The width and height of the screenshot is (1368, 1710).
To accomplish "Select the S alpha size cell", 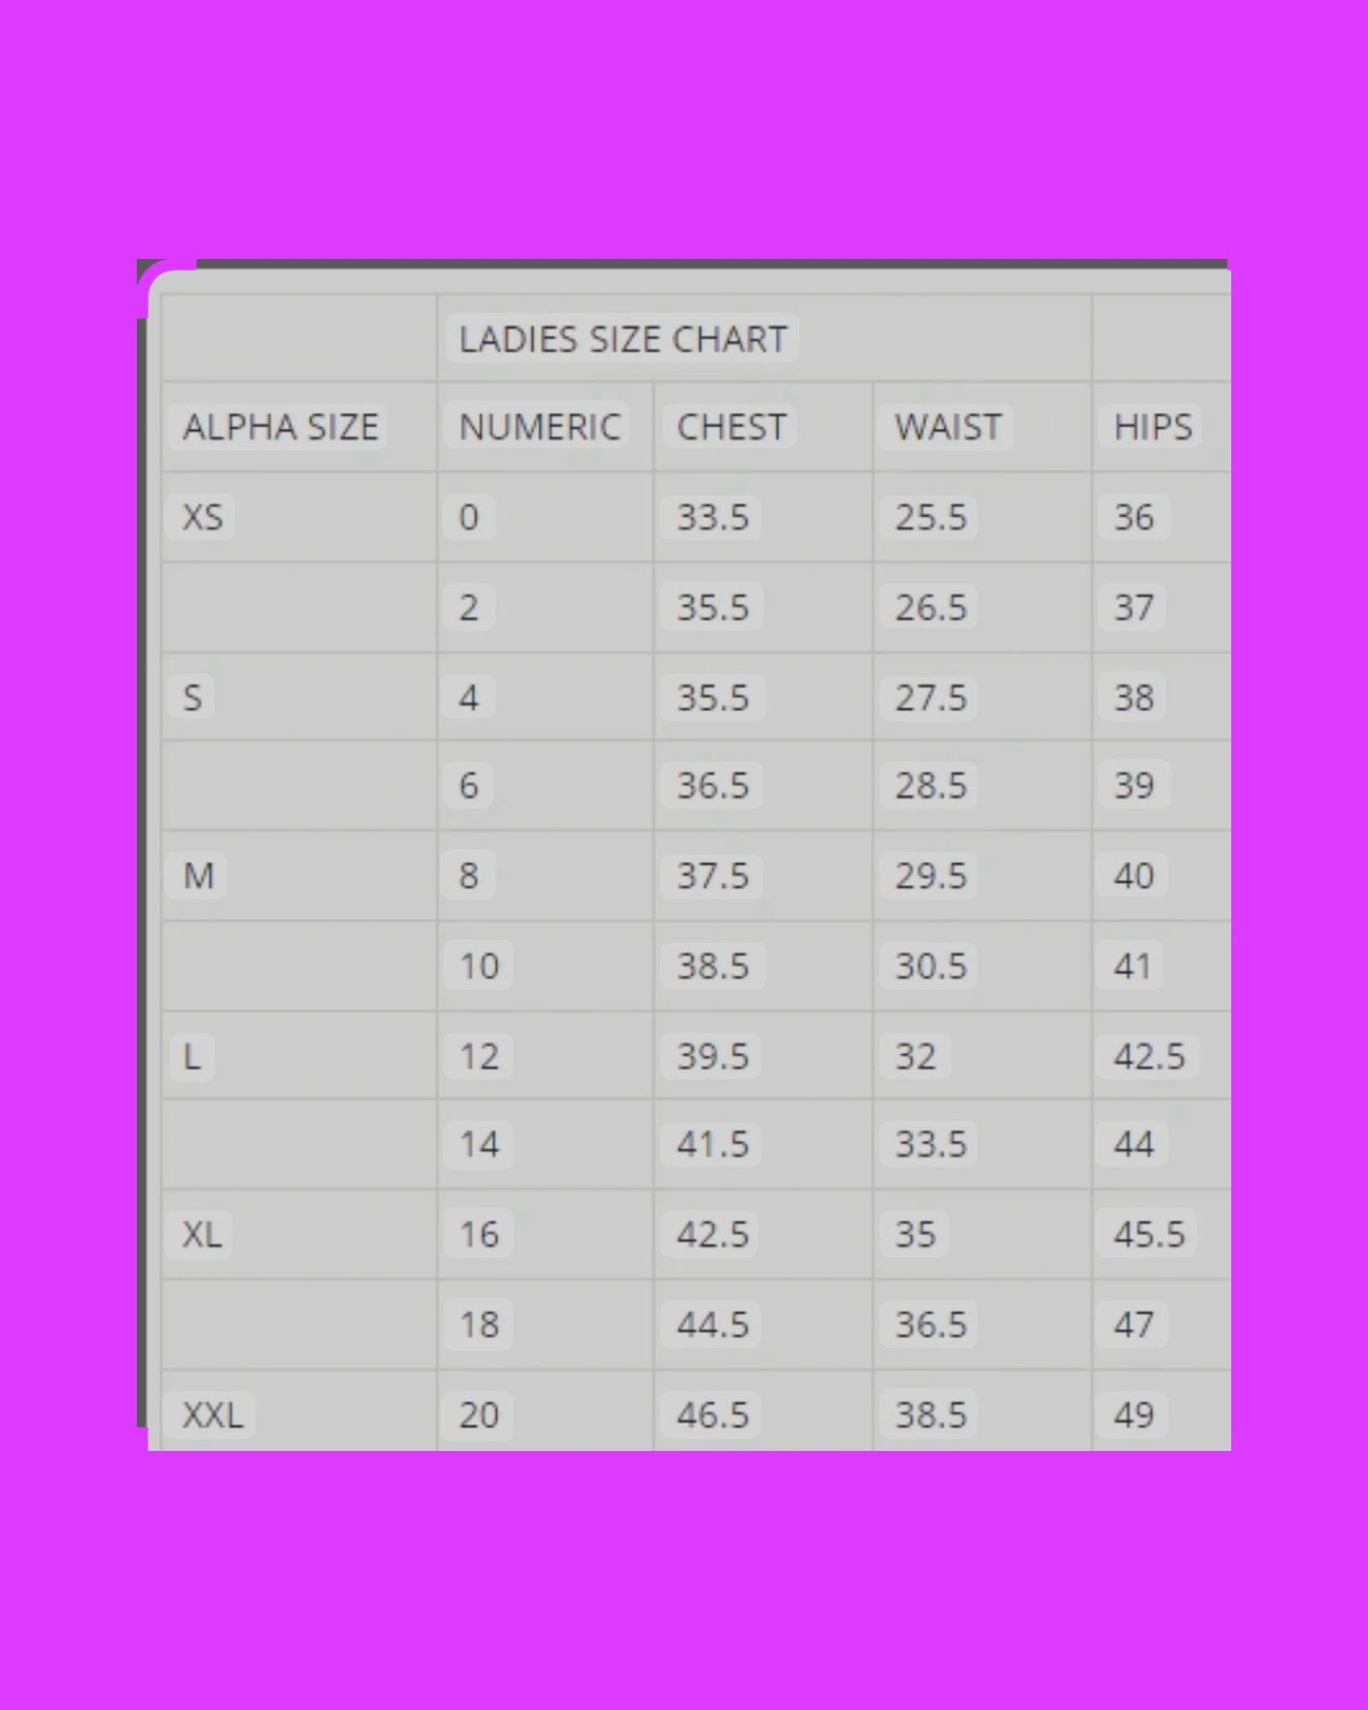I will pyautogui.click(x=192, y=698).
